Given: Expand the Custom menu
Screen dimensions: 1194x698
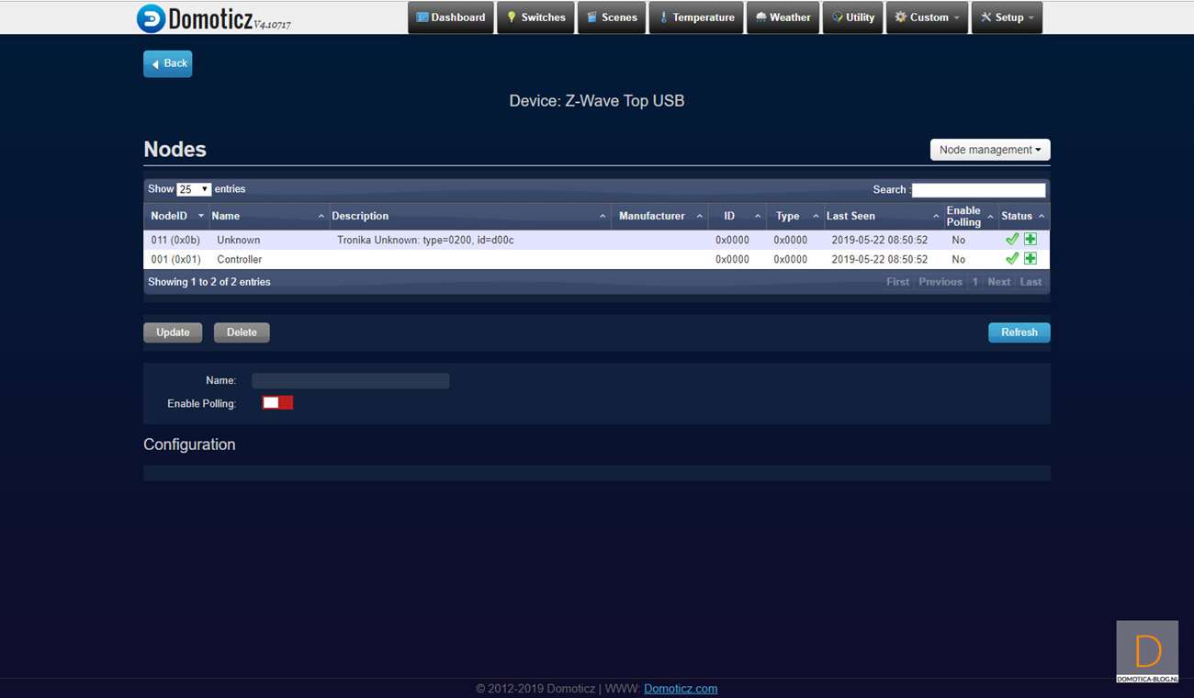Looking at the screenshot, I should coord(927,17).
